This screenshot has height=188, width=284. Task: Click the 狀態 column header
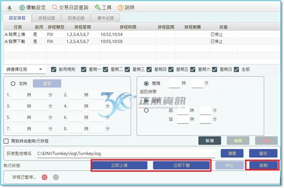pyautogui.click(x=223, y=27)
